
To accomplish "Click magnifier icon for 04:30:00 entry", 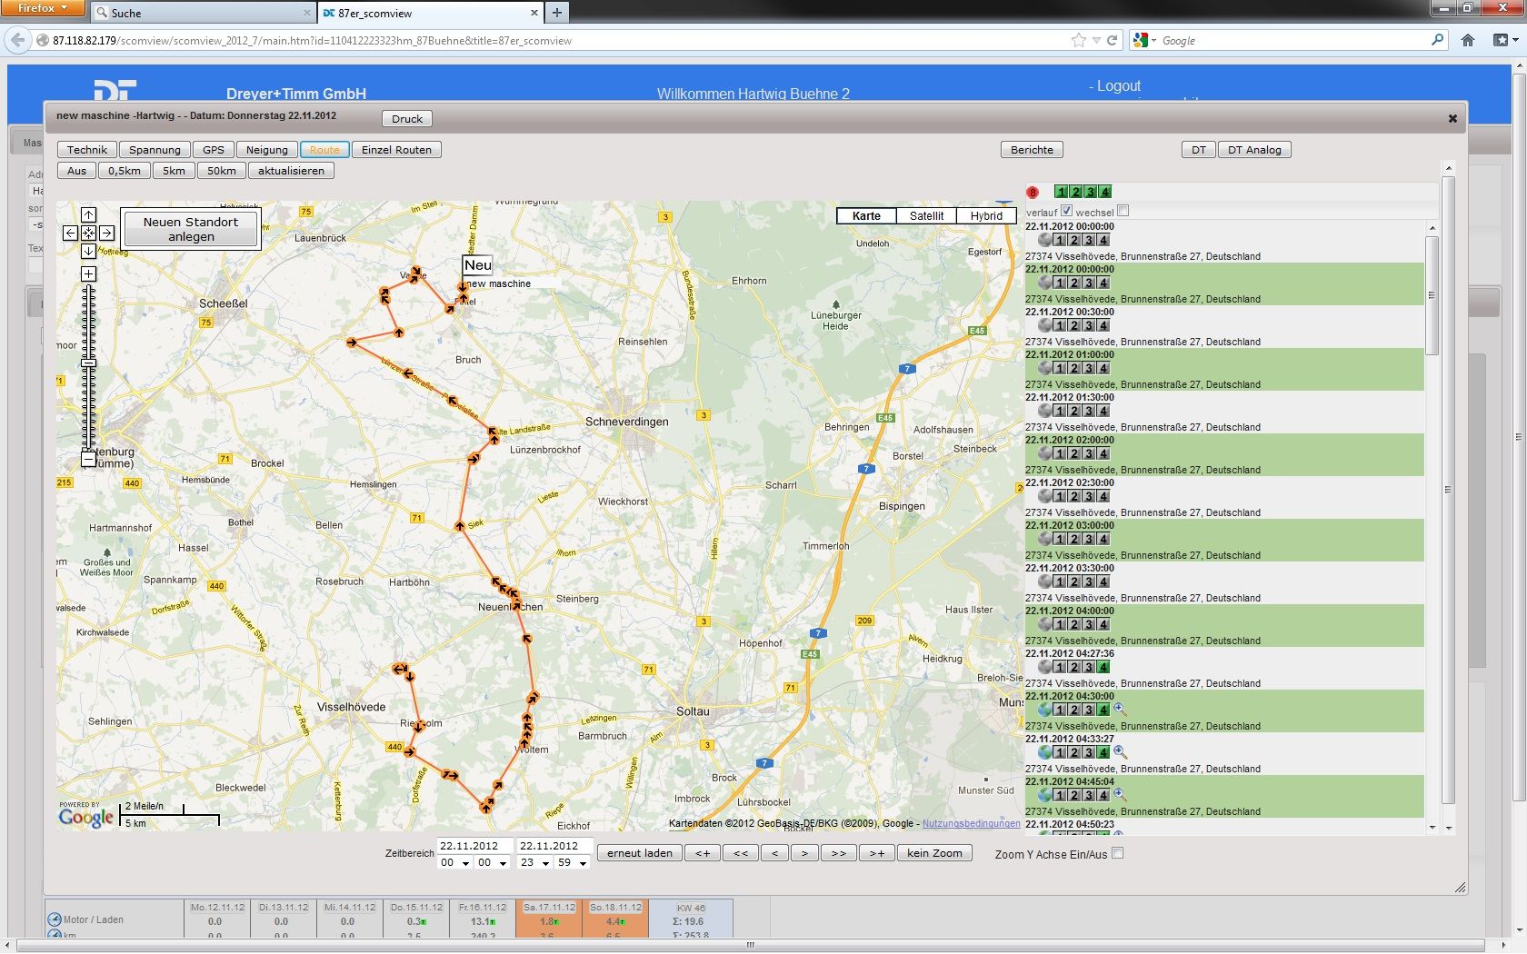I will tap(1120, 710).
